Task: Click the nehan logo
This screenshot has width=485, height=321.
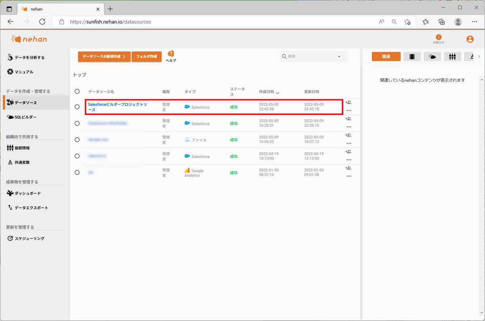Action: click(x=29, y=39)
